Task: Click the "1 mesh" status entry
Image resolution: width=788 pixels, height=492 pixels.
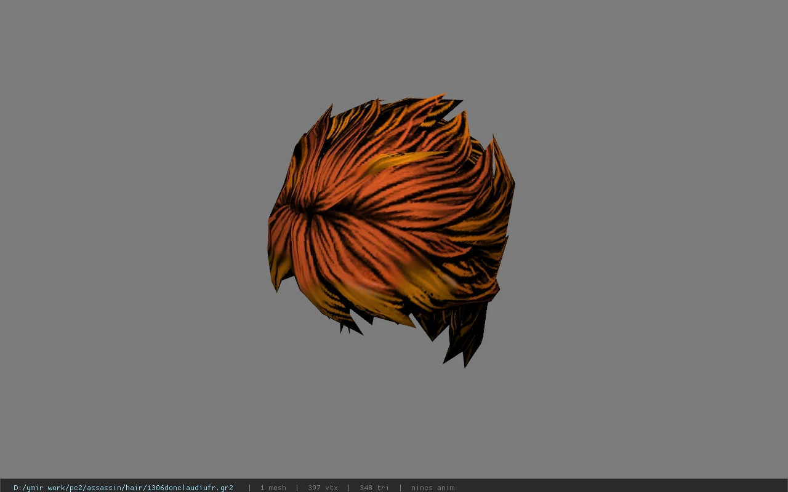Action: [273, 488]
